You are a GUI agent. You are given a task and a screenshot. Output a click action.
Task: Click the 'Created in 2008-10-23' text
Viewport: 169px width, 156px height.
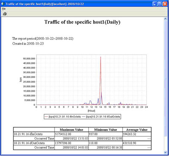(28, 44)
